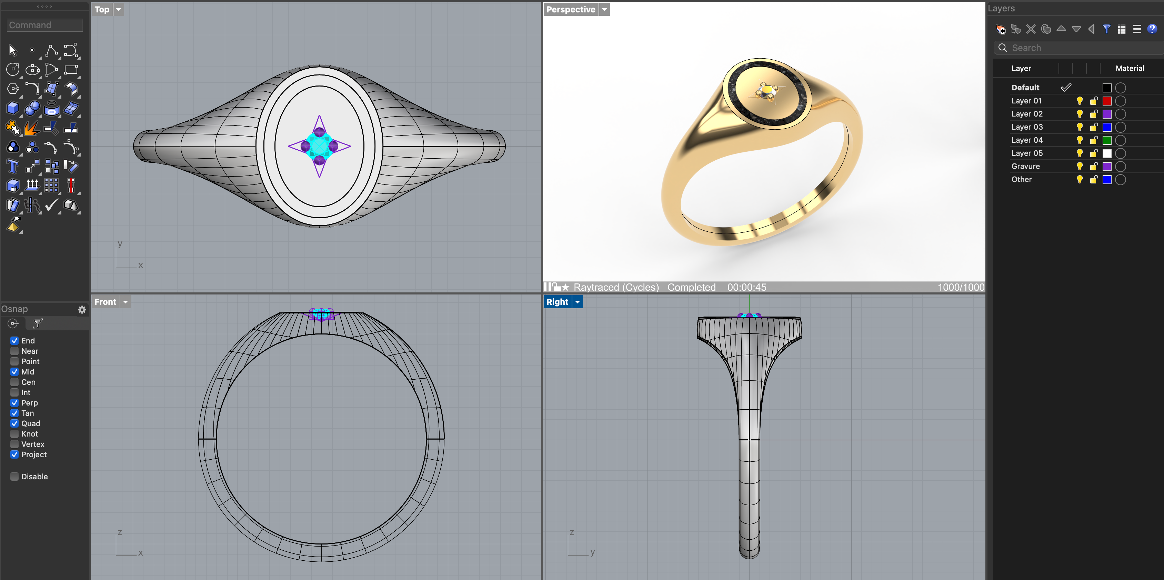Image resolution: width=1164 pixels, height=580 pixels.
Task: Select the arrow pointer selection tool
Action: (13, 50)
